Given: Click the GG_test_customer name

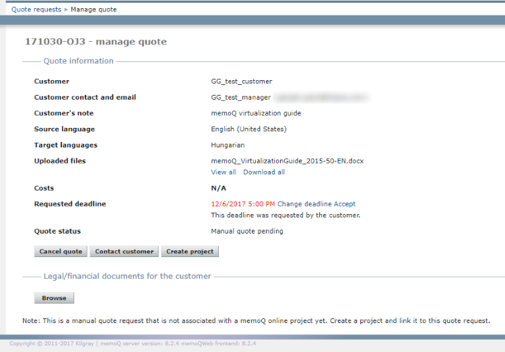Looking at the screenshot, I should coord(242,81).
